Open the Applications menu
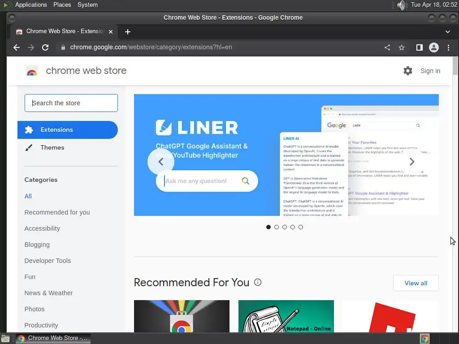The image size is (459, 344). (x=31, y=5)
